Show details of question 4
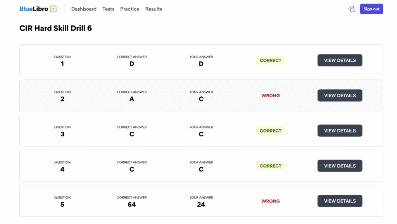Screen dimensions: 397x224 (x=340, y=166)
